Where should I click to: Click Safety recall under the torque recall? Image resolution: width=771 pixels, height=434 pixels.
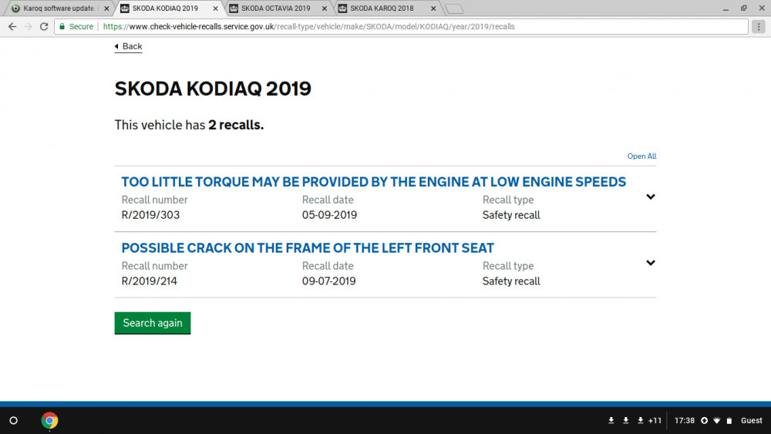(x=511, y=215)
